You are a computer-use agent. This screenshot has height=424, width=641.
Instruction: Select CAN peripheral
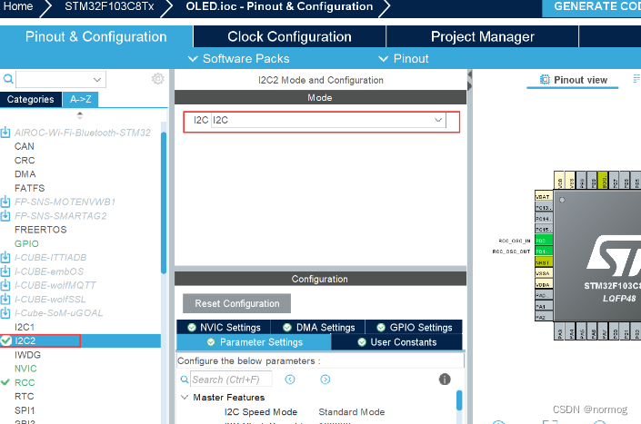(x=25, y=146)
